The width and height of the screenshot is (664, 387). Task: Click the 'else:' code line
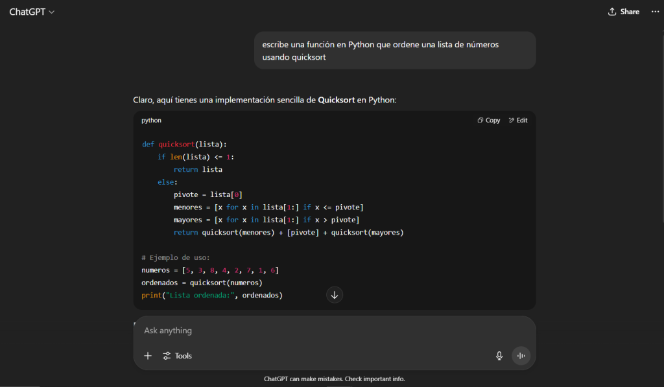point(168,182)
